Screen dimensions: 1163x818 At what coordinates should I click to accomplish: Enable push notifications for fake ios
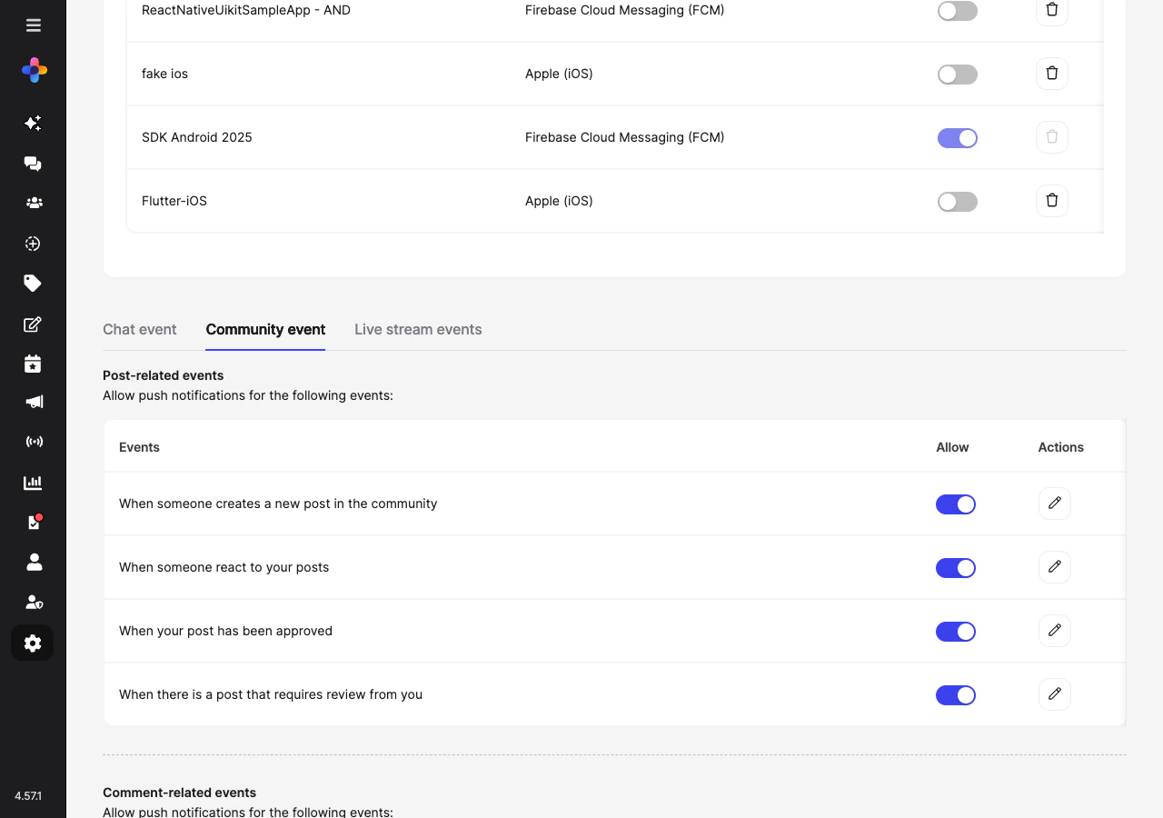[x=957, y=74]
